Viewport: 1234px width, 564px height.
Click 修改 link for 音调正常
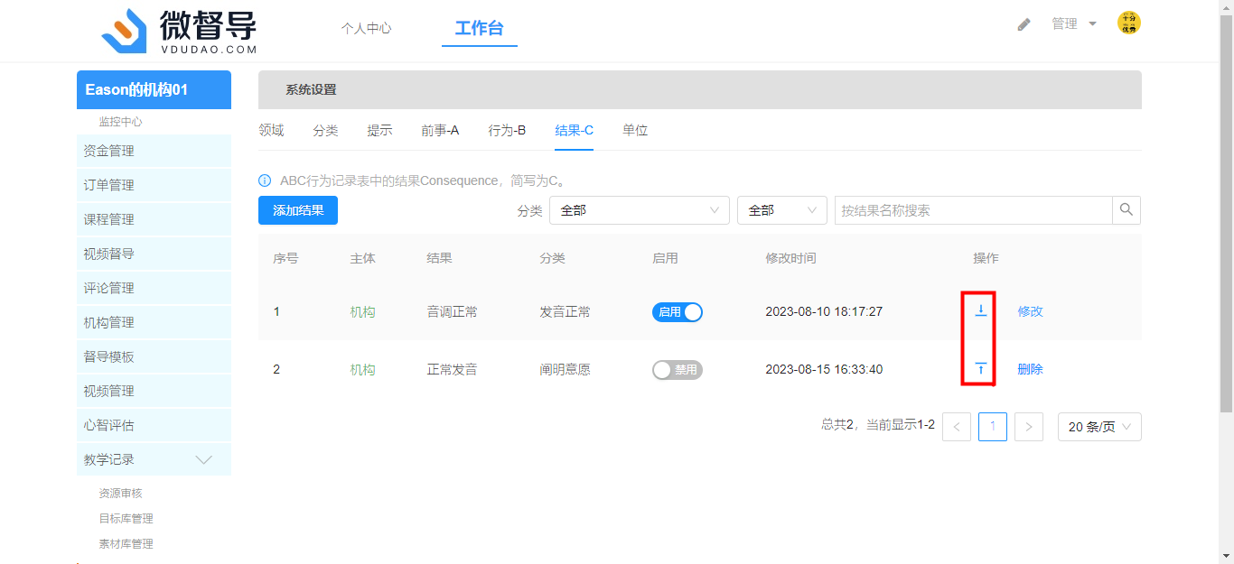click(x=1030, y=311)
